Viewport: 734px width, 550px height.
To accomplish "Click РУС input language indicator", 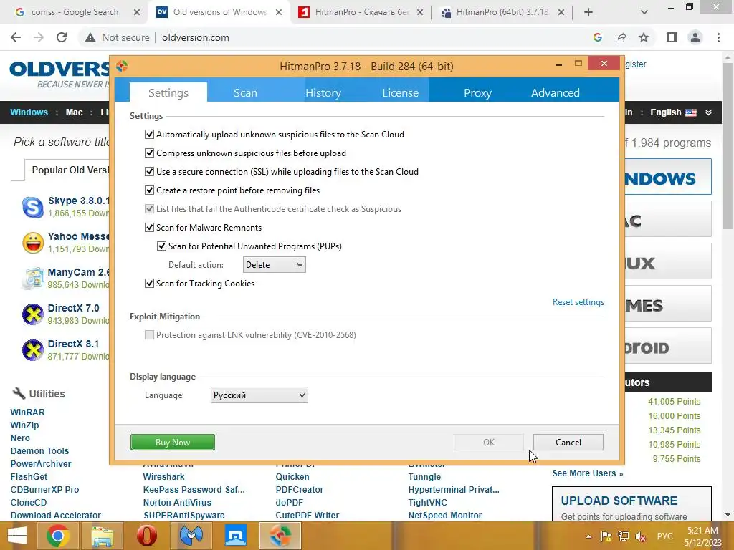I will coord(664,536).
